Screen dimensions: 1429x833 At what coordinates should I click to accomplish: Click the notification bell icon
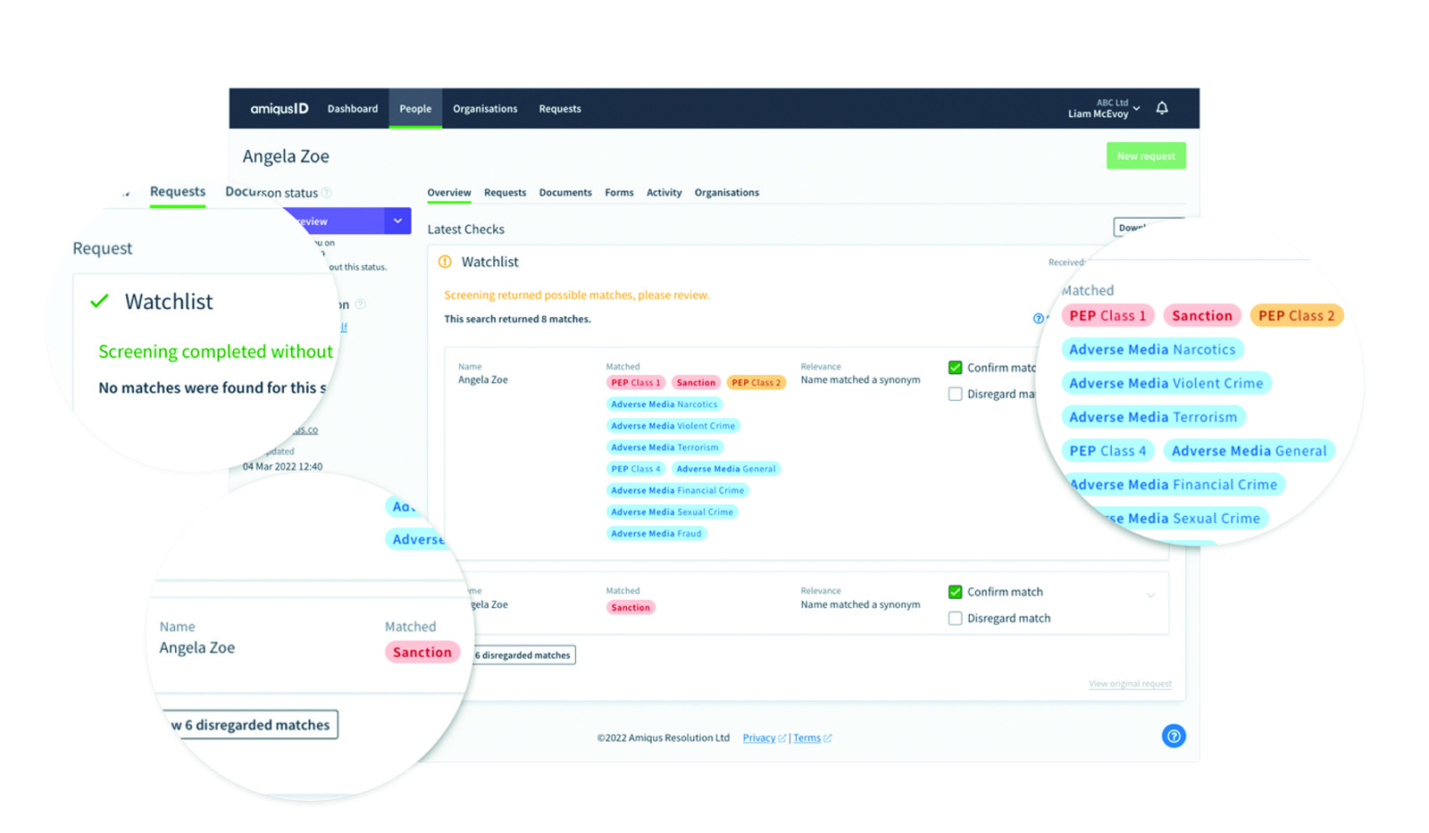point(1162,108)
